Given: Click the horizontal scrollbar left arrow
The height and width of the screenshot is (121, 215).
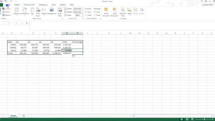Looking at the screenshot, I should click(x=133, y=116).
